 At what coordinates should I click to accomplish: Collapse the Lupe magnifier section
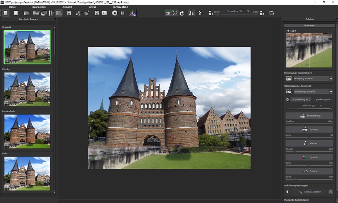click(x=288, y=31)
